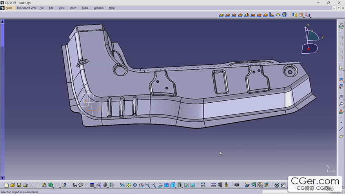Image resolution: width=345 pixels, height=194 pixels.
Task: Open the Insert menu
Action: click(x=73, y=8)
